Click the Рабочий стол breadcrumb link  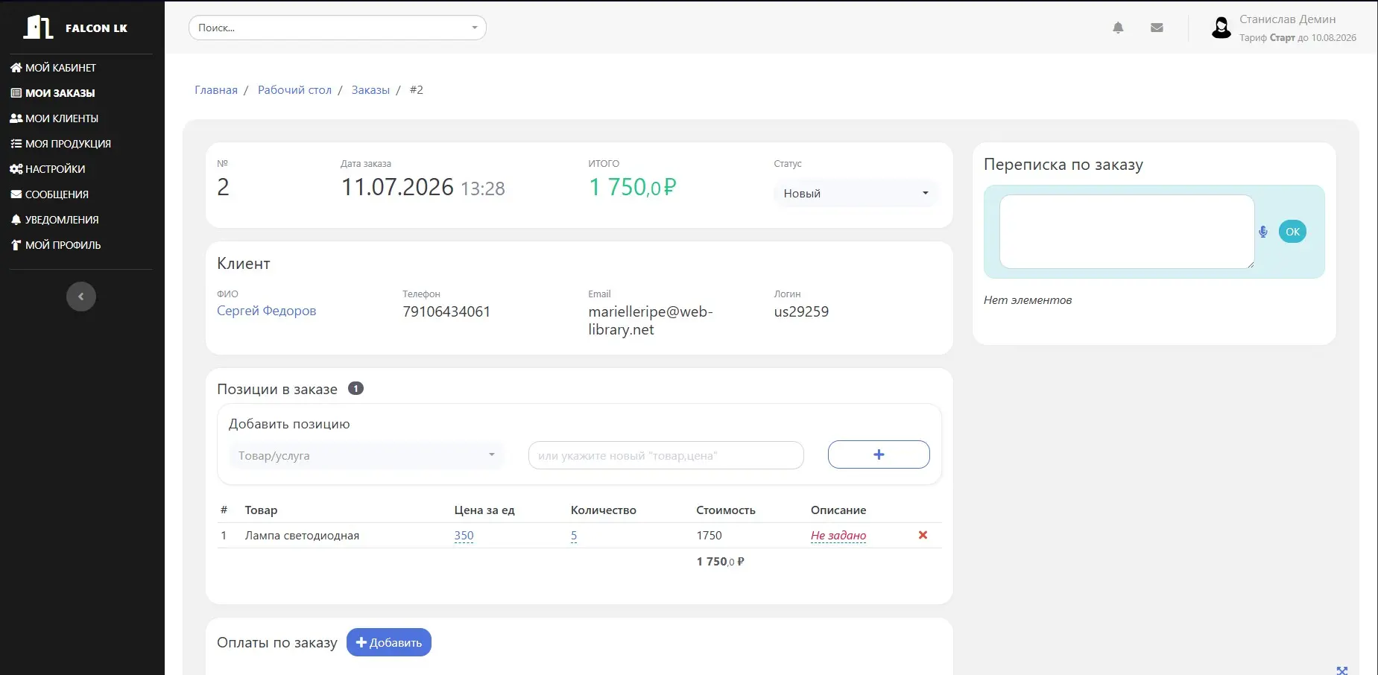[294, 90]
